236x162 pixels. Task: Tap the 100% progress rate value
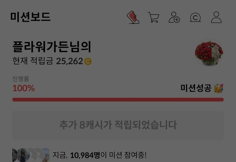point(24,88)
